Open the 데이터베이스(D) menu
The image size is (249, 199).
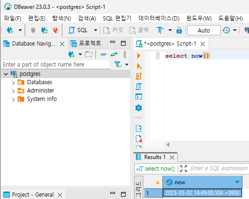click(159, 19)
